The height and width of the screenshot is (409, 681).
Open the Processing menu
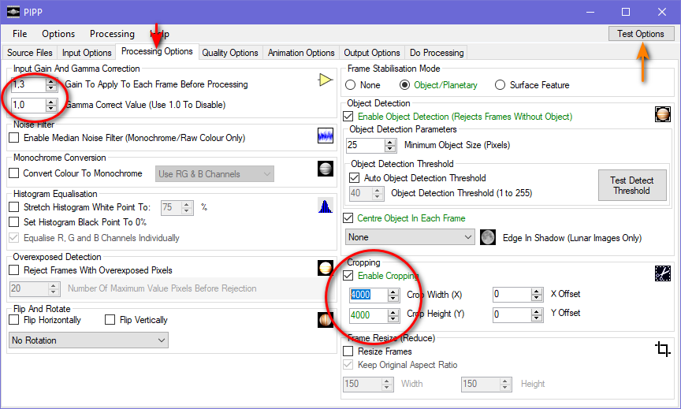click(112, 34)
